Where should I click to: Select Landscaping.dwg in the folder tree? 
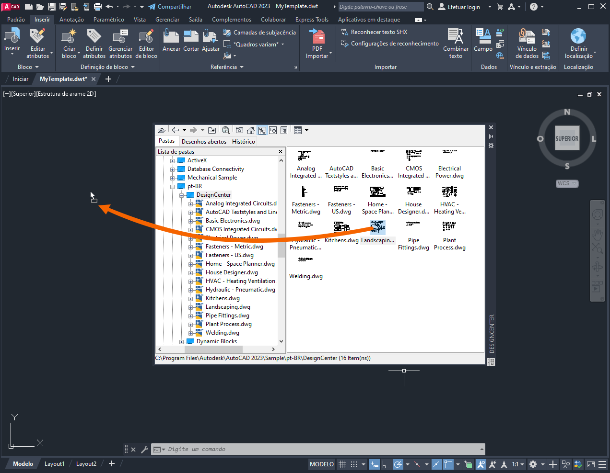(228, 307)
